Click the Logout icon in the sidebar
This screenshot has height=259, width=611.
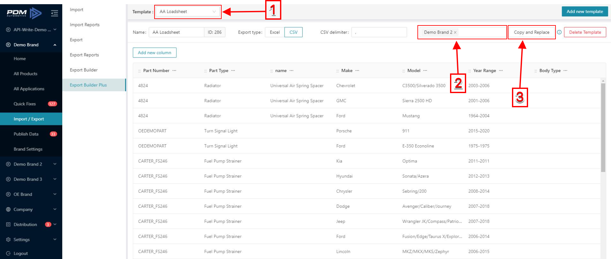[x=8, y=254]
